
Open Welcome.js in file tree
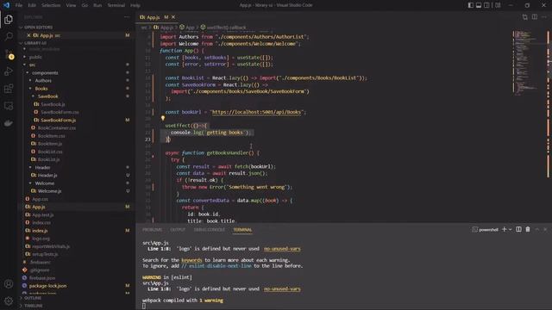click(49, 191)
